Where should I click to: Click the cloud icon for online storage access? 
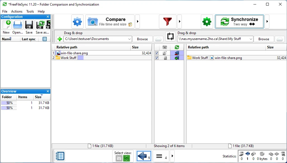click(x=158, y=39)
